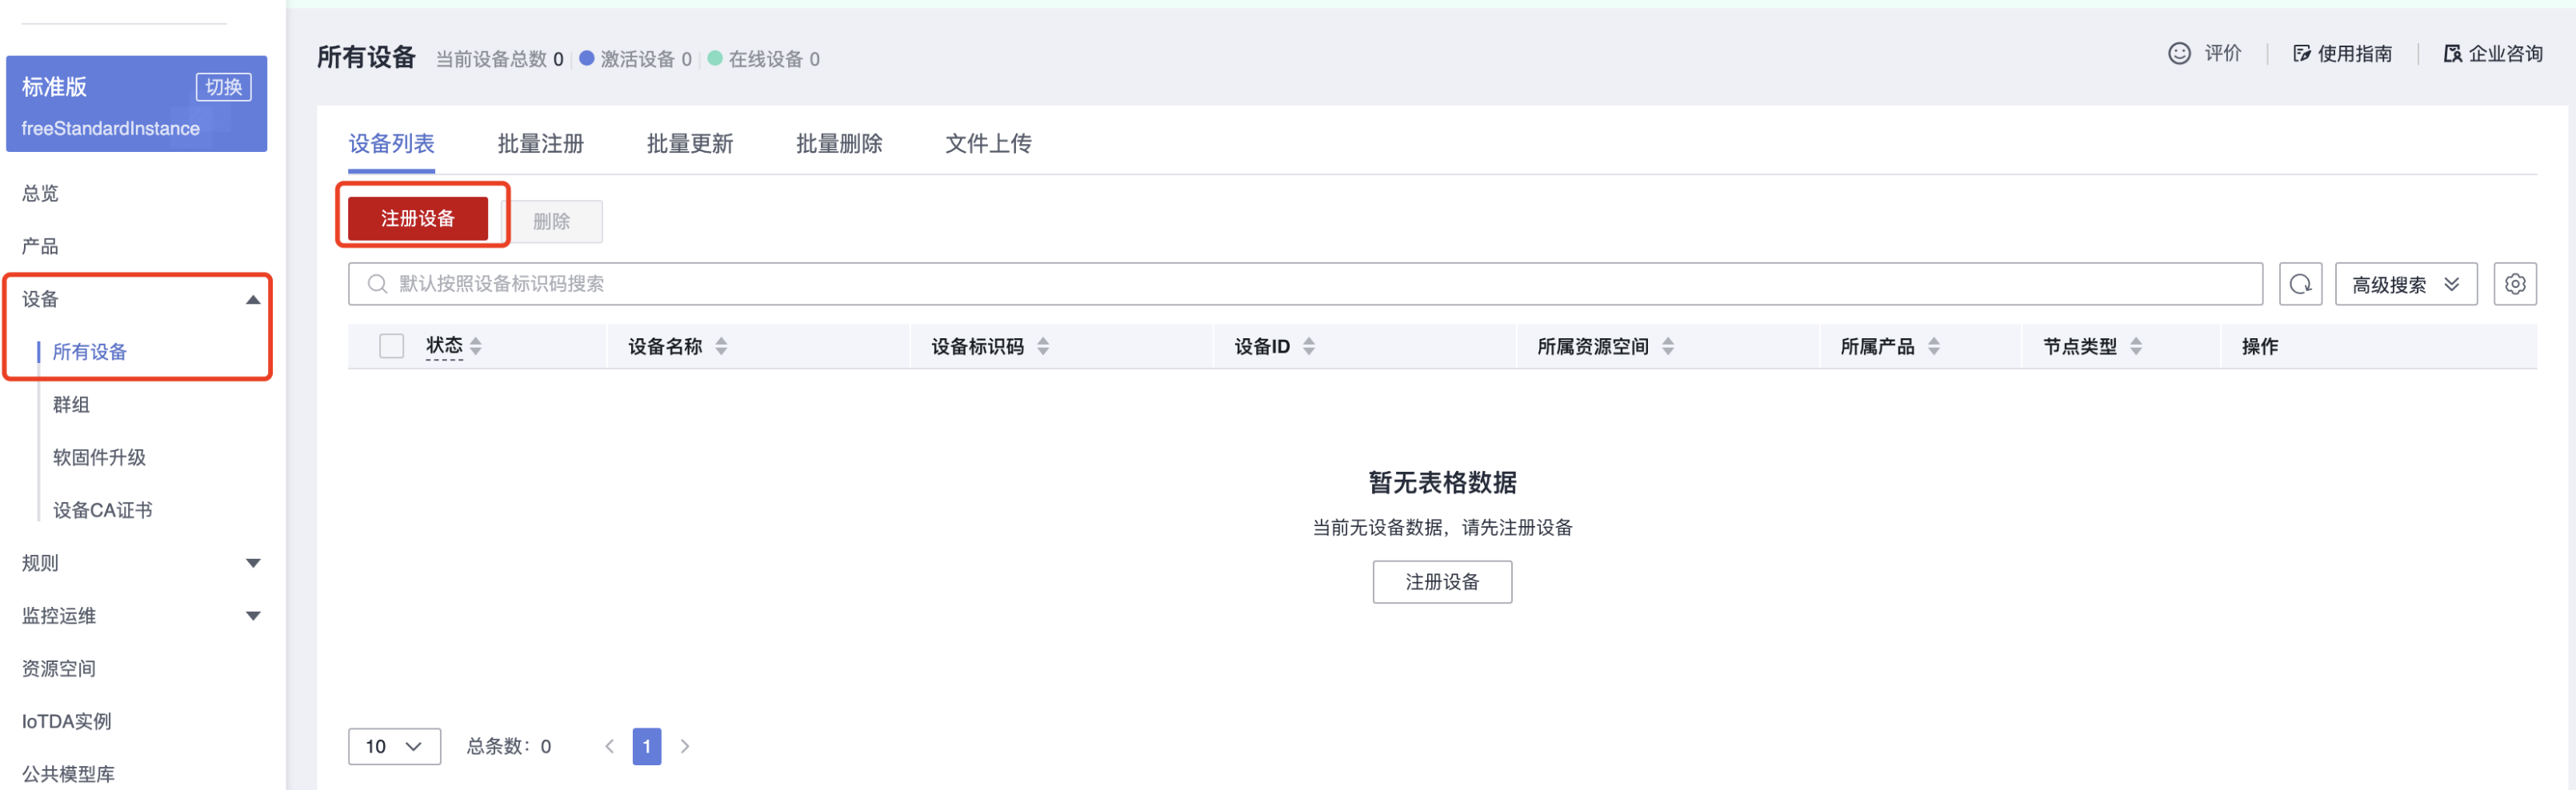Sort by device ID column arrows
The height and width of the screenshot is (790, 2576).
point(1308,347)
